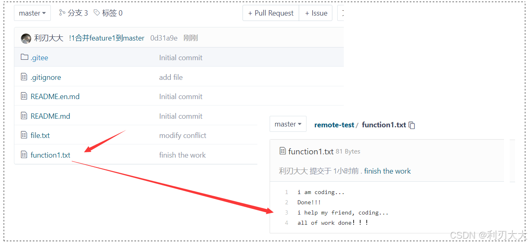This screenshot has width=529, height=244.
Task: Click the user avatar of 利刃大大
Action: pyautogui.click(x=26, y=38)
